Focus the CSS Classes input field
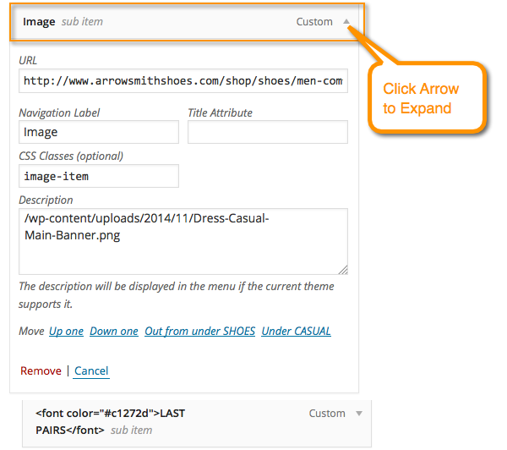The height and width of the screenshot is (450, 507). click(x=98, y=176)
